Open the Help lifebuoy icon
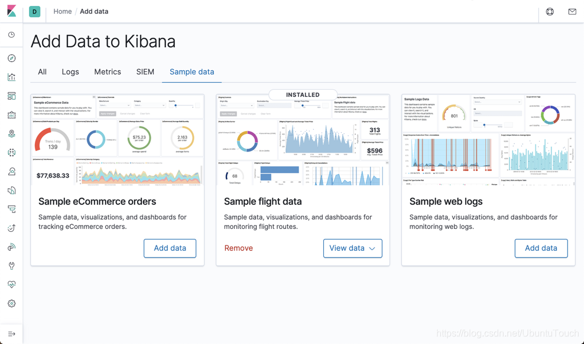The height and width of the screenshot is (344, 584). [x=550, y=12]
